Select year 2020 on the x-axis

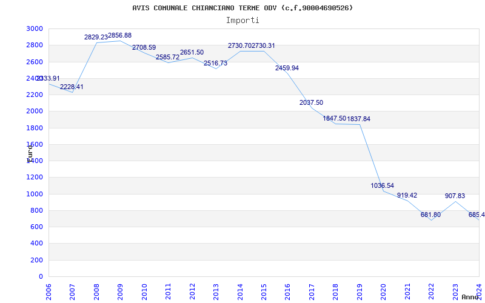(x=384, y=291)
